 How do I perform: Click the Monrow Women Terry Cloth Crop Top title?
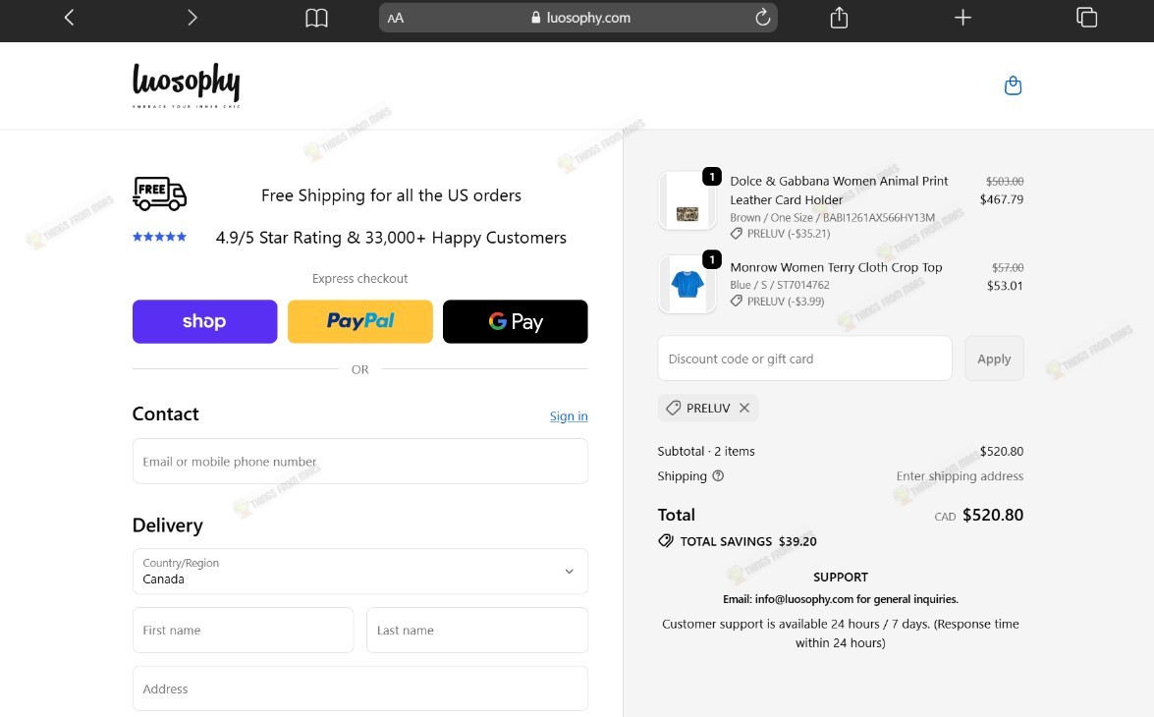[836, 267]
